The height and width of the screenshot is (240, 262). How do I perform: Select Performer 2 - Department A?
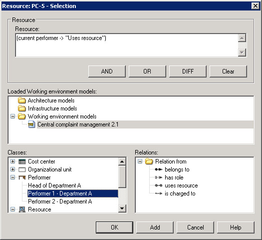pos(60,201)
